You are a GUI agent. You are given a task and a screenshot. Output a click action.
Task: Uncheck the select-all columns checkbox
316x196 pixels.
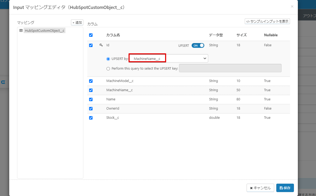click(91, 35)
